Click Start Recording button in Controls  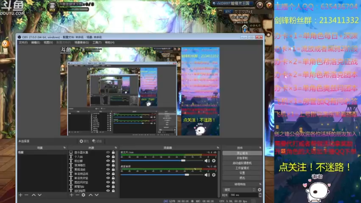[x=242, y=158]
